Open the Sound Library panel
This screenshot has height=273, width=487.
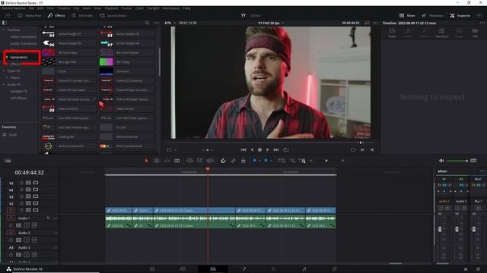point(113,15)
